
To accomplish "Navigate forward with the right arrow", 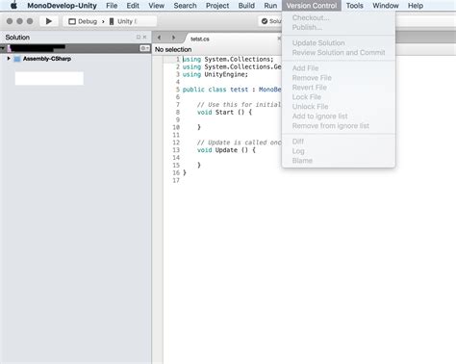I will 173,38.
